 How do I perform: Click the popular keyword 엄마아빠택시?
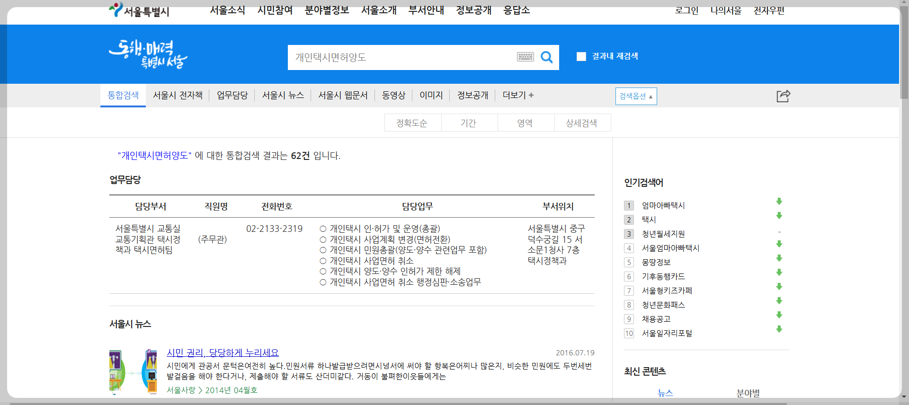pos(663,205)
